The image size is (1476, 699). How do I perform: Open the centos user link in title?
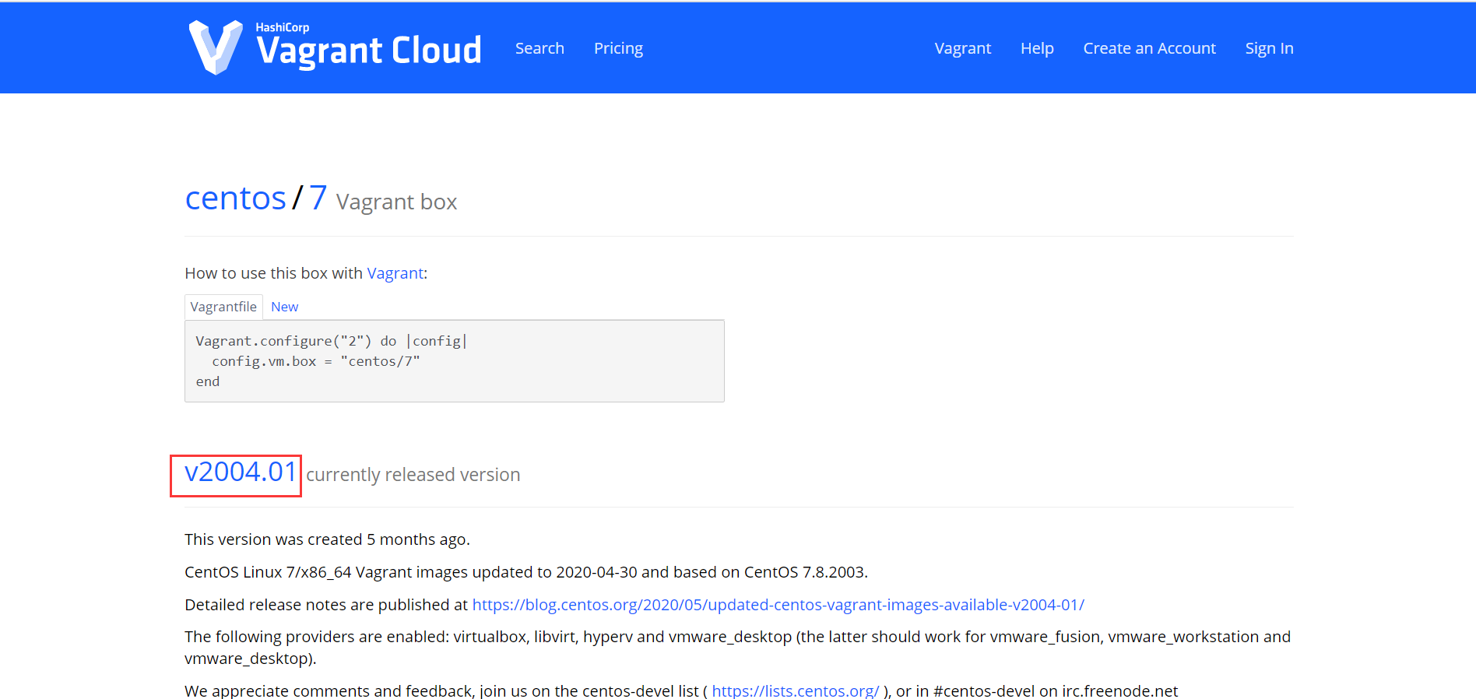235,198
